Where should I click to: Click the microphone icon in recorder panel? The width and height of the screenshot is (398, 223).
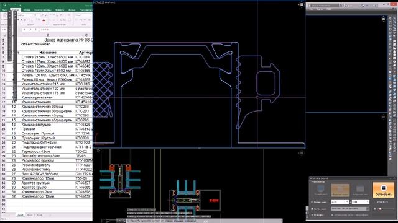[x=312, y=215]
